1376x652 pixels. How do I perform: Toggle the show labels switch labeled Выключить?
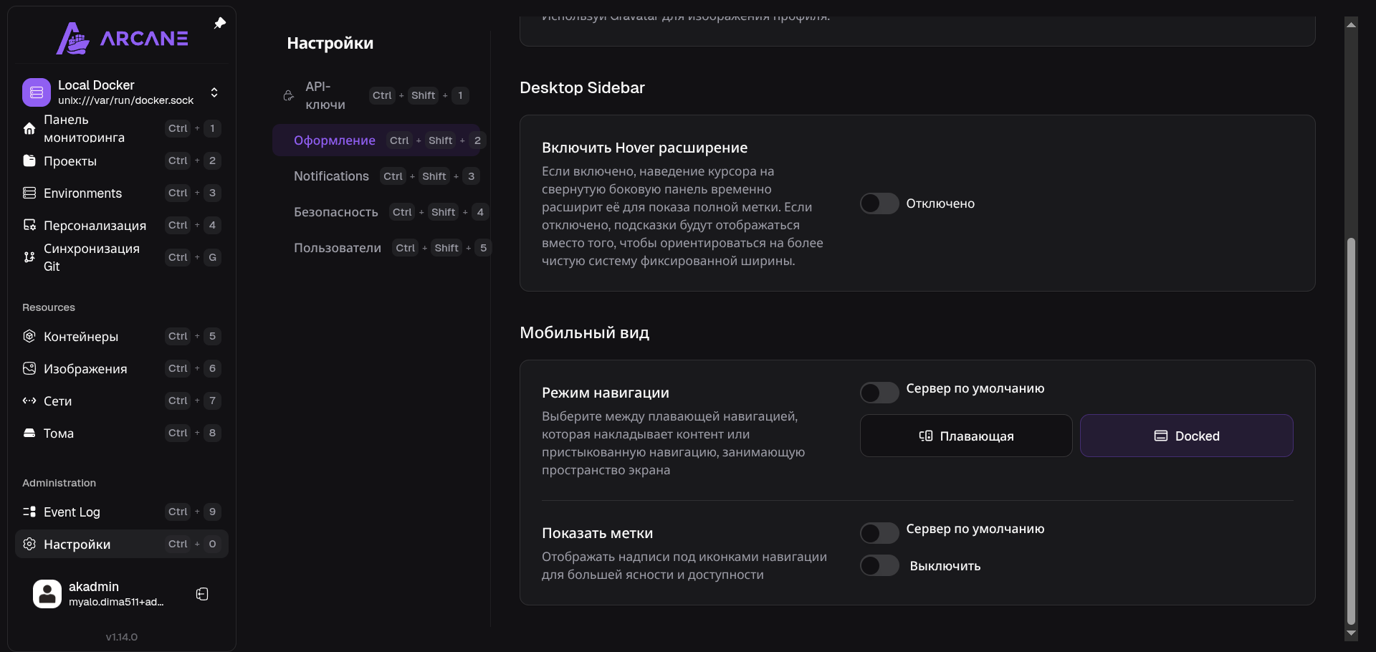coord(879,565)
